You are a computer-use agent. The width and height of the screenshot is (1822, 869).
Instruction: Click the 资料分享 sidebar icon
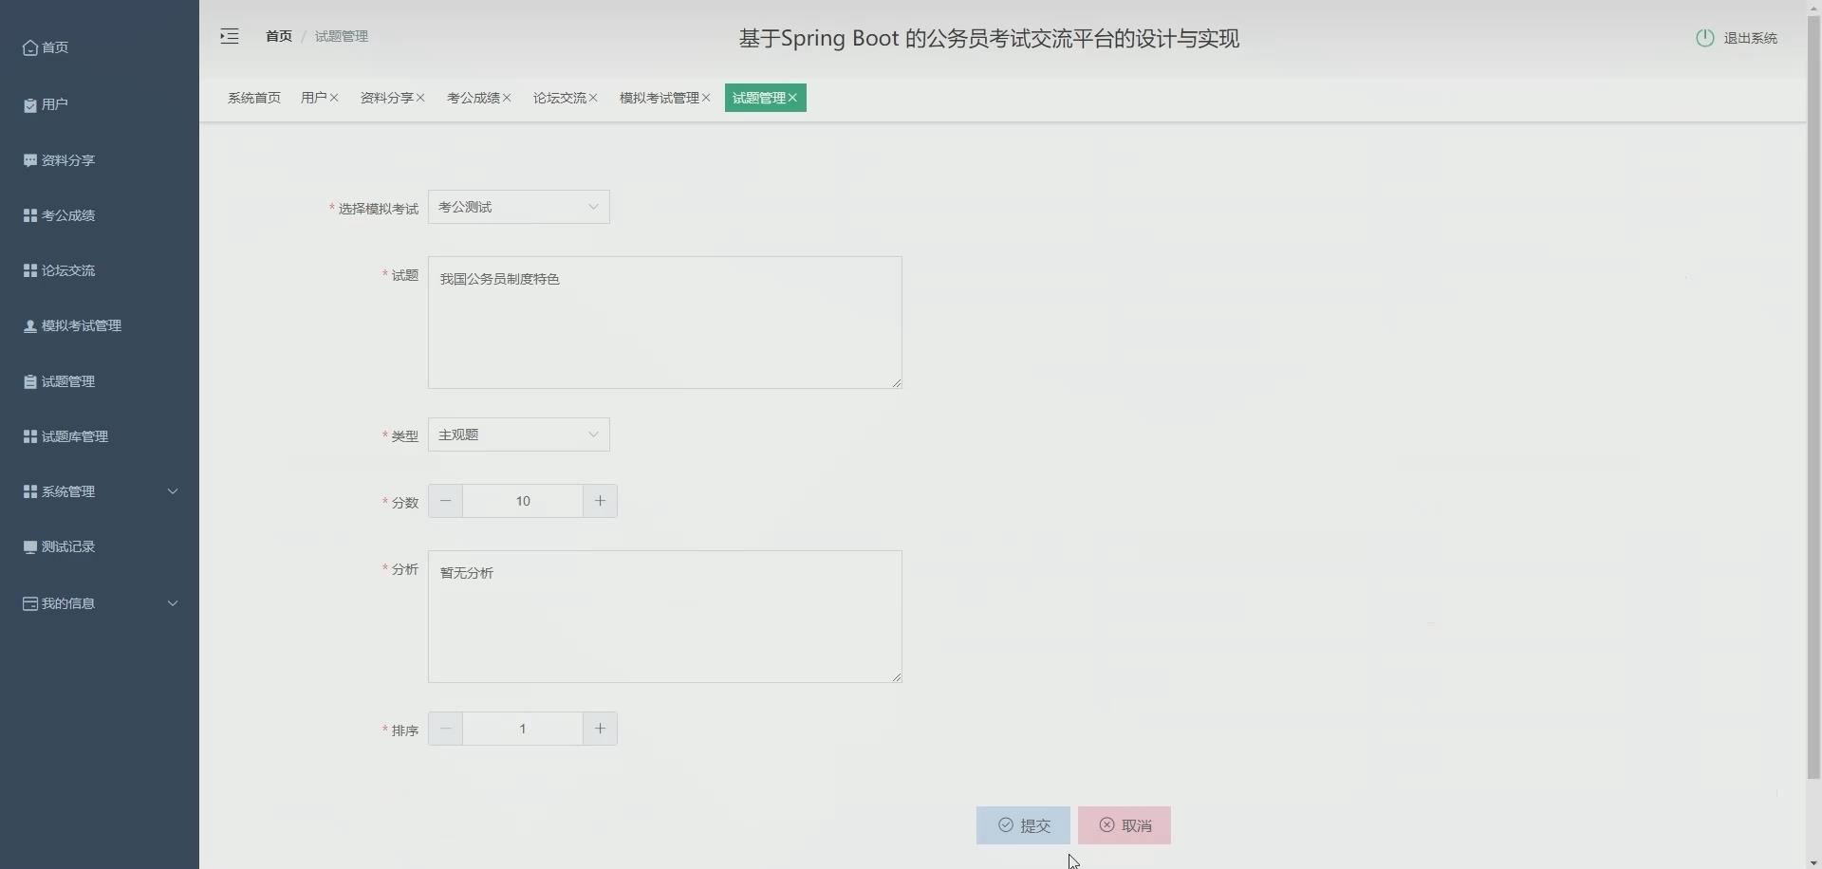click(29, 159)
